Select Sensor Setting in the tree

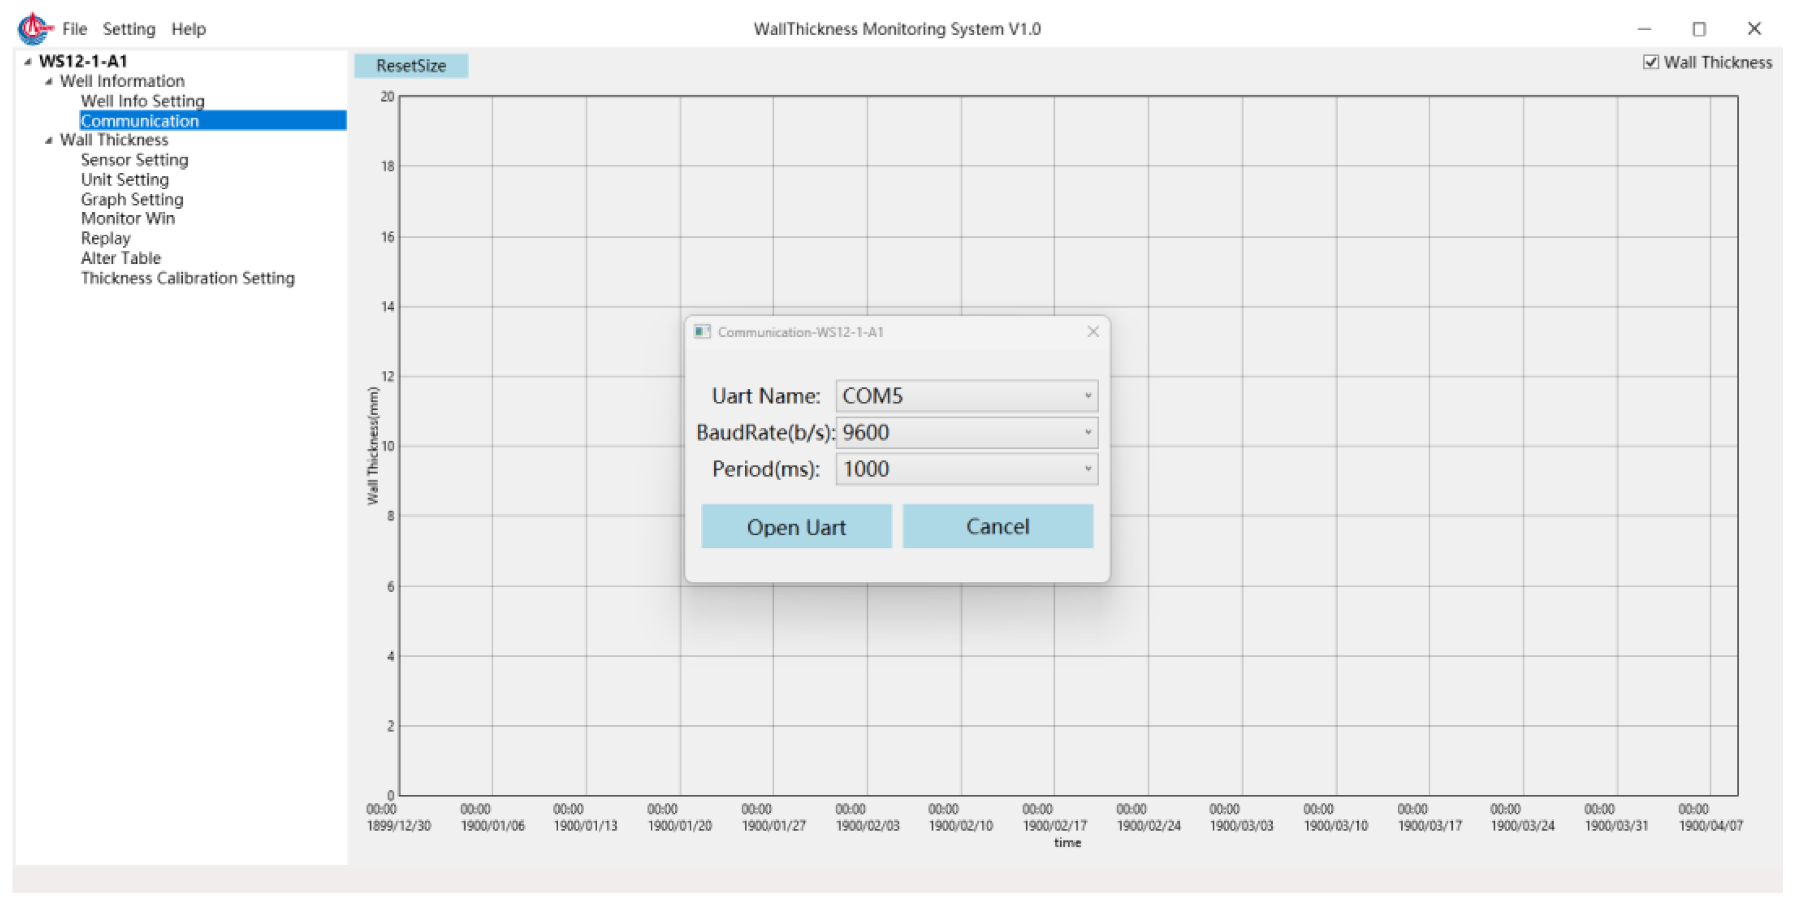point(135,160)
